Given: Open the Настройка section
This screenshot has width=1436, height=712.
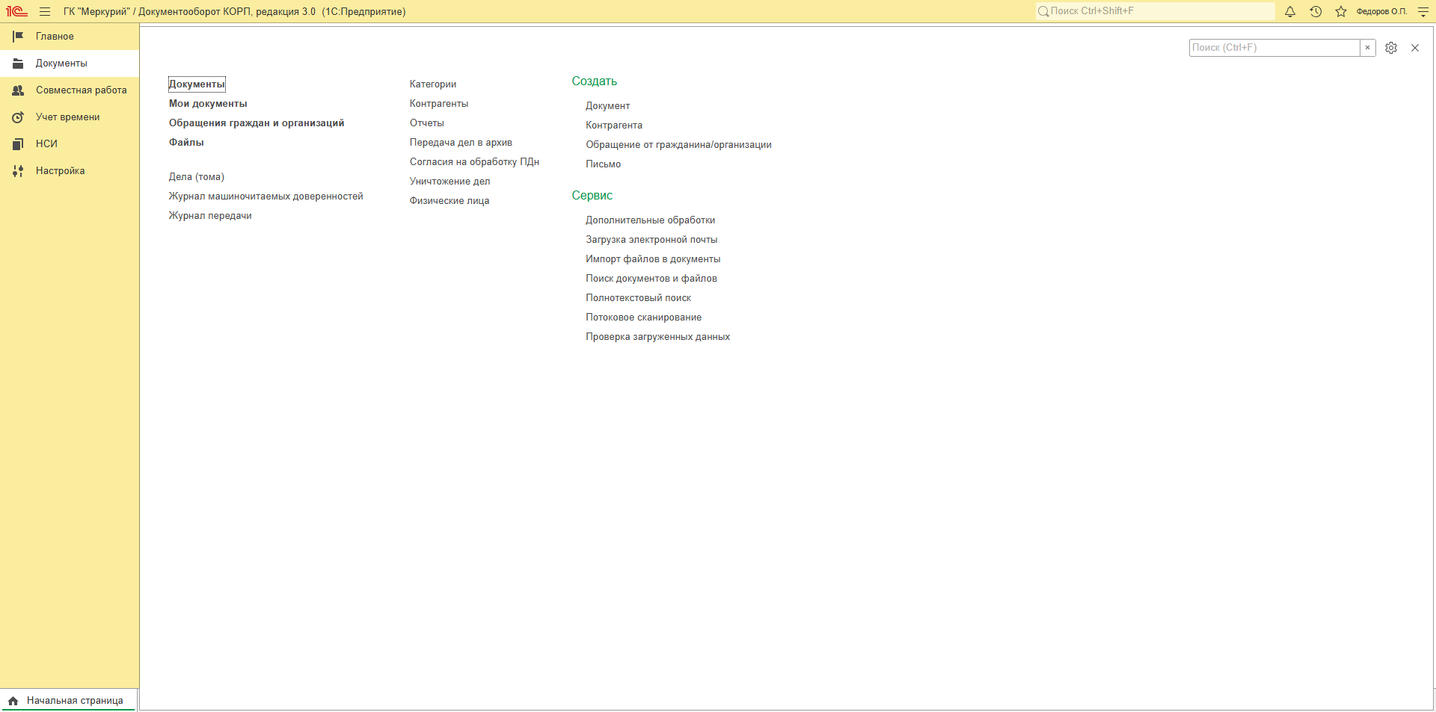Looking at the screenshot, I should click(70, 170).
